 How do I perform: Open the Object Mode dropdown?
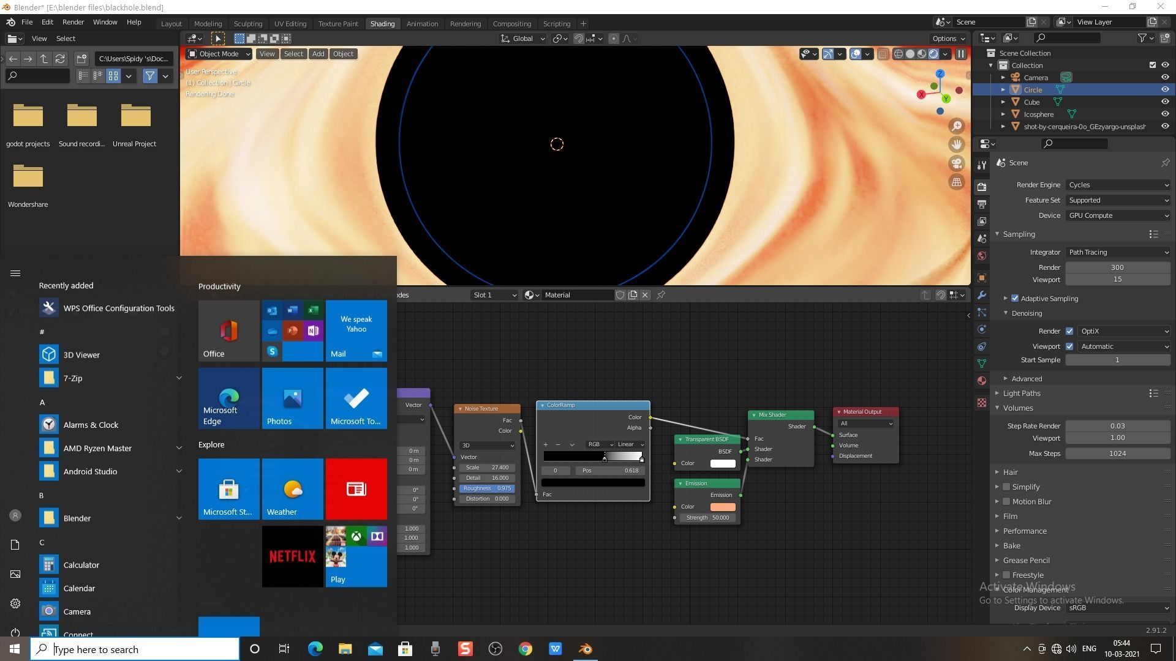pyautogui.click(x=219, y=54)
